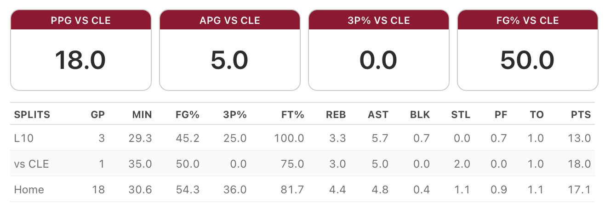Click the FG% table column header

[x=187, y=115]
